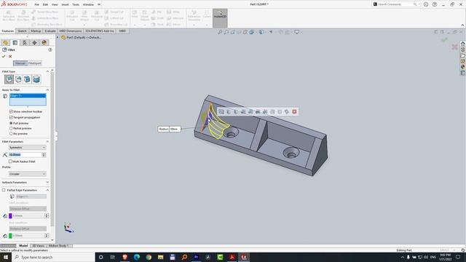Screen dimensions: 466x262
Task: Enable Multi Radius Fillet checkbox
Action: tap(10, 162)
